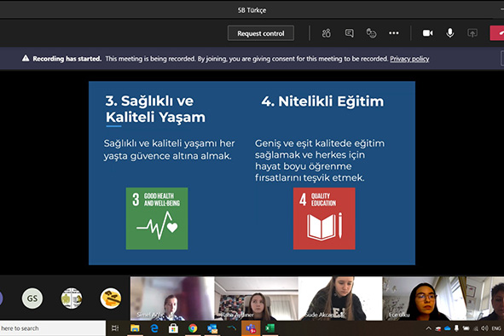Click the second video tile from left
This screenshot has width=504, height=336.
tap(256, 298)
